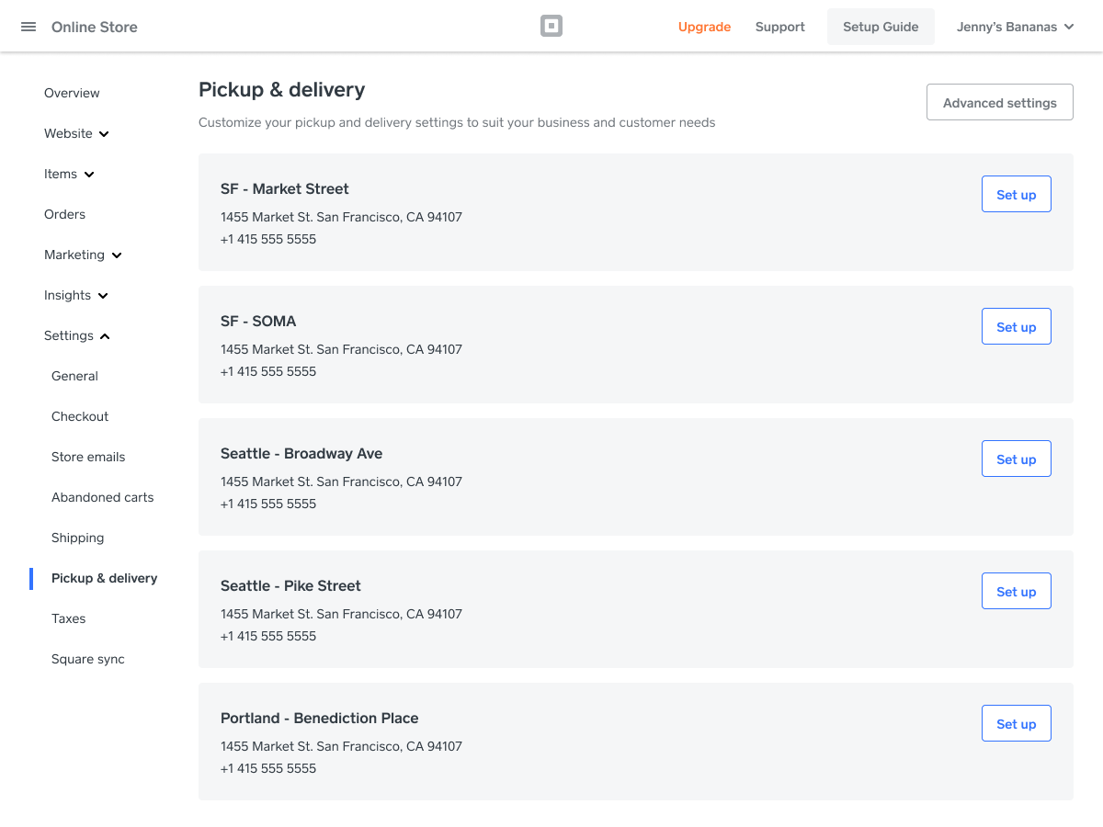Click SF - SOMA location name
Viewport: 1103px width, 827px height.
pos(258,321)
